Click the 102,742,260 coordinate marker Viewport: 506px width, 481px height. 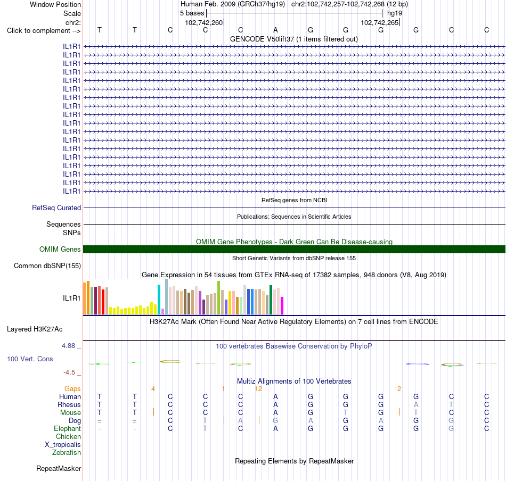pyautogui.click(x=204, y=22)
